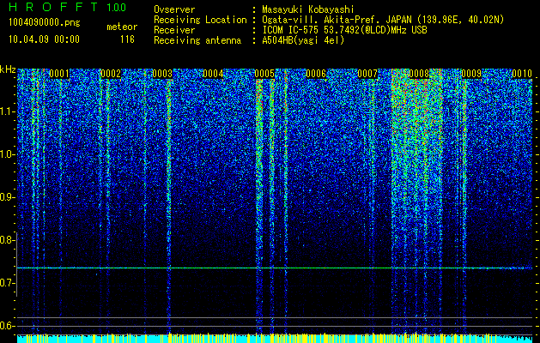Click the Receiver label

174,30
